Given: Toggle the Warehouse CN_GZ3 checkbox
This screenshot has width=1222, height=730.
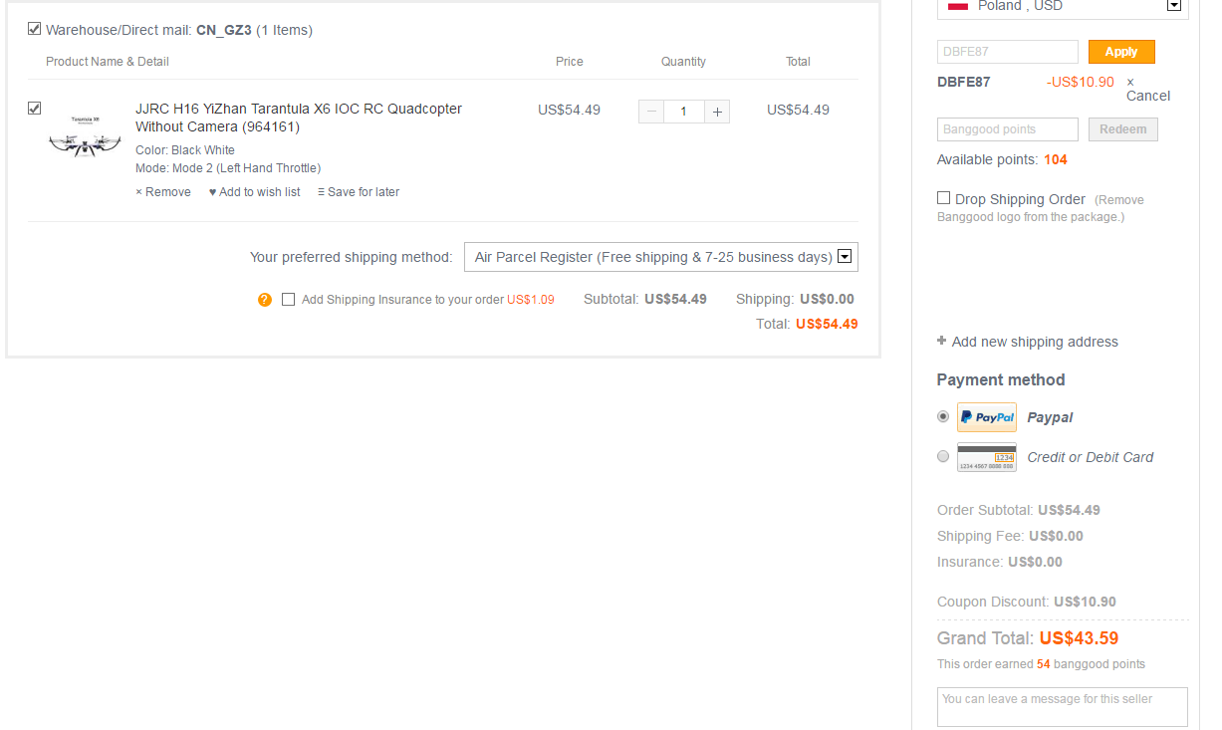Looking at the screenshot, I should [x=35, y=29].
